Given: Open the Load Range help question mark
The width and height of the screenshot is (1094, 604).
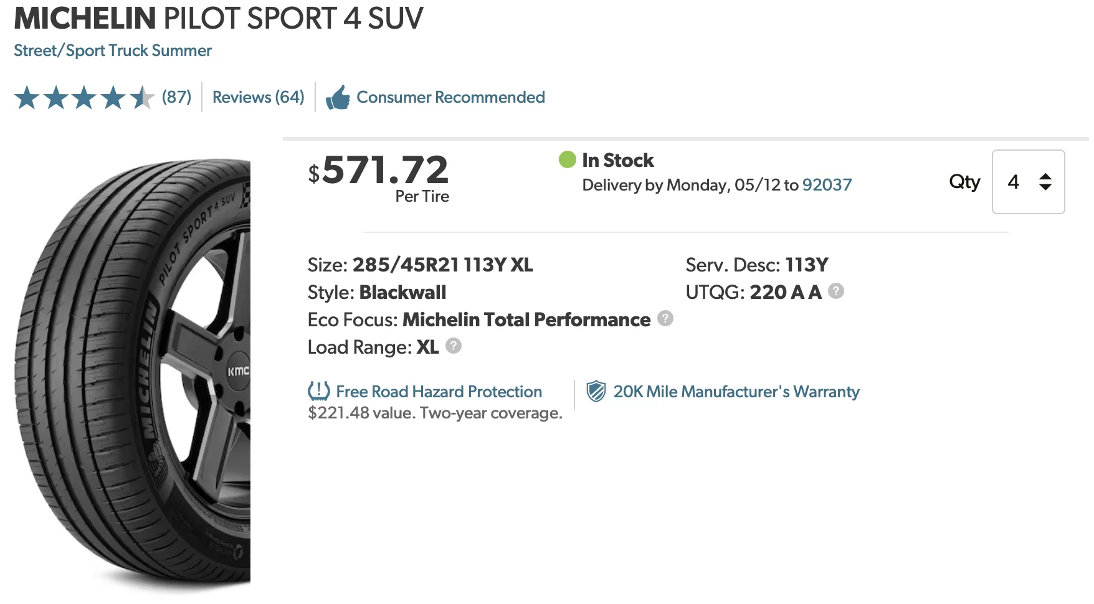Looking at the screenshot, I should click(x=454, y=346).
